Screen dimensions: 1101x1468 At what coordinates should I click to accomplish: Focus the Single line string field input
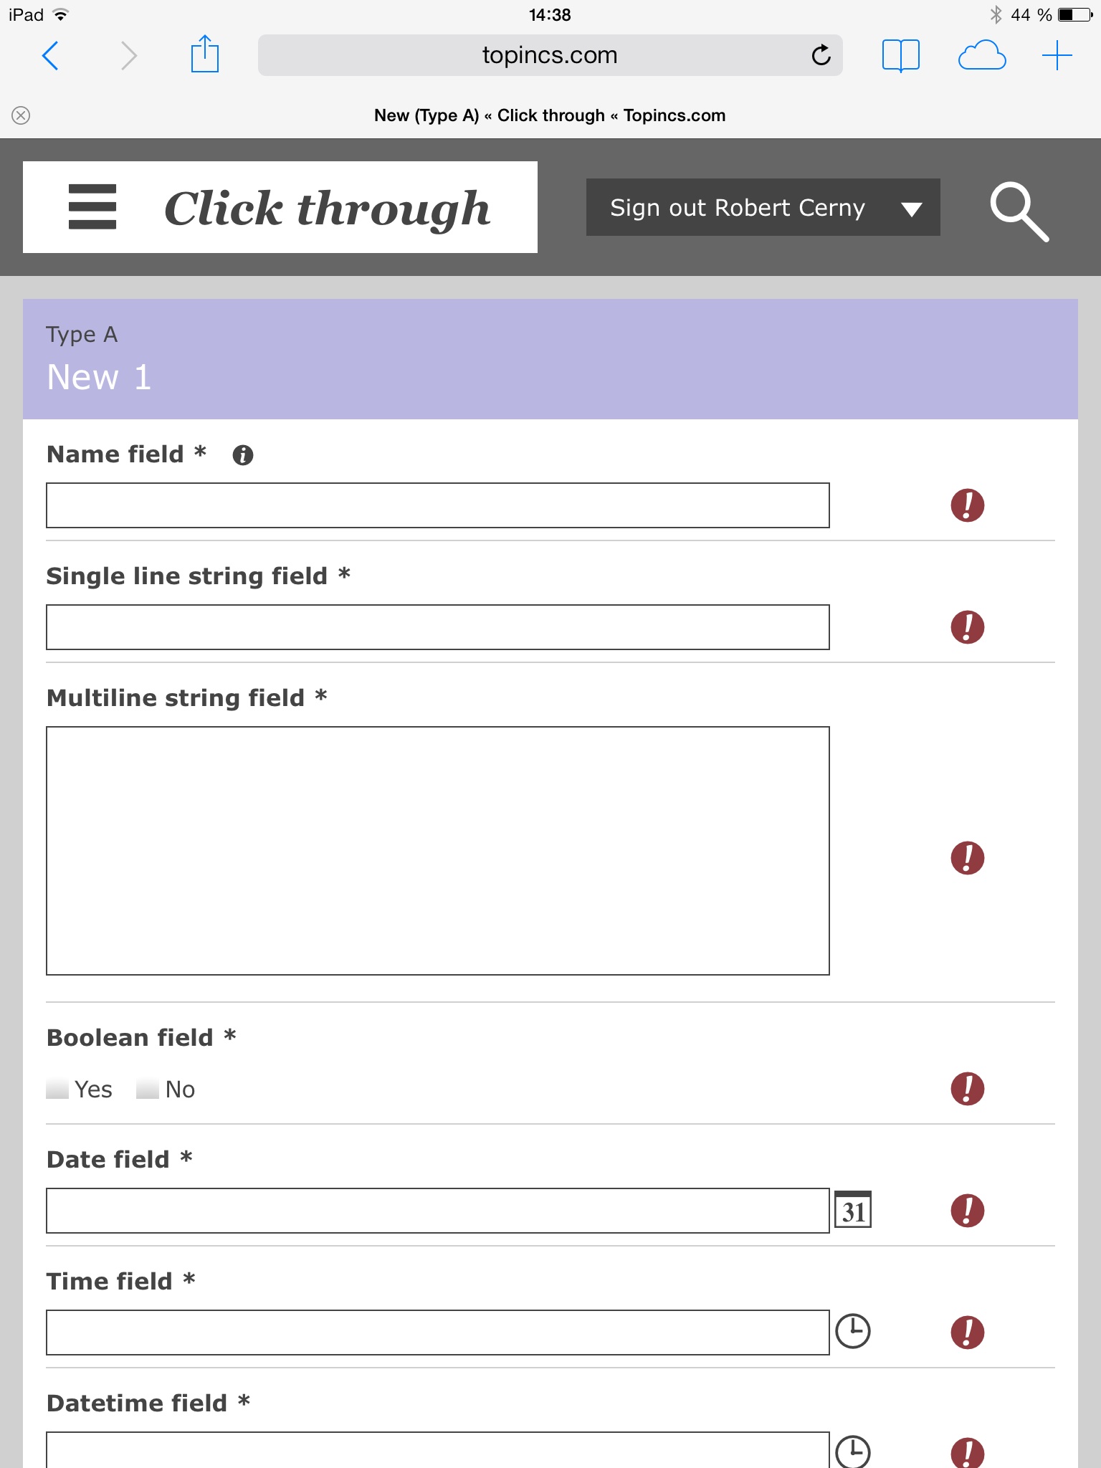[437, 627]
